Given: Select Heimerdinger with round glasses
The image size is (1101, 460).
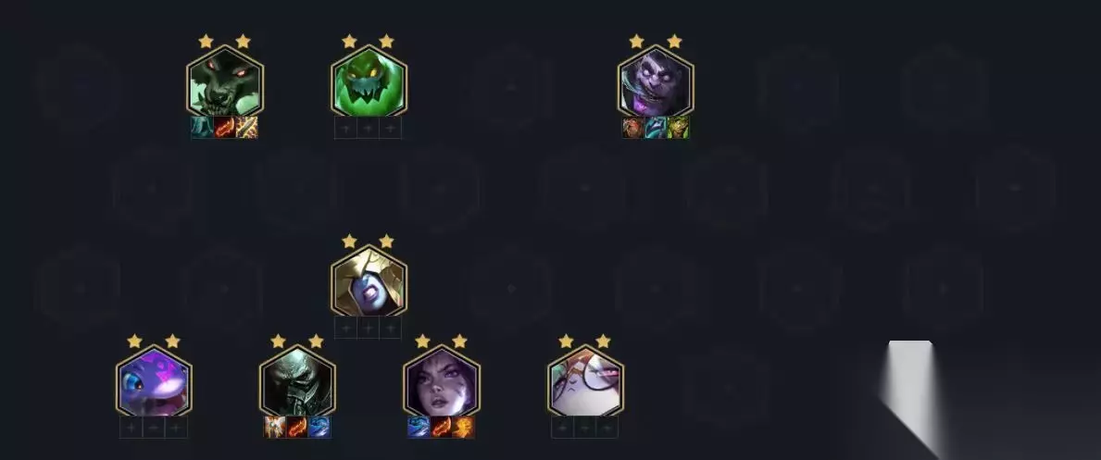Looking at the screenshot, I should (585, 380).
